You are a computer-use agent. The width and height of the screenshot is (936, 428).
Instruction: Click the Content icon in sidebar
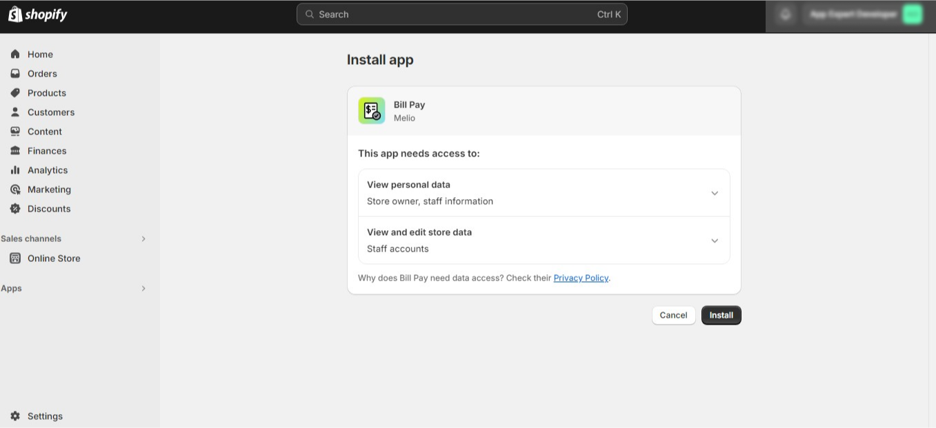pyautogui.click(x=15, y=131)
